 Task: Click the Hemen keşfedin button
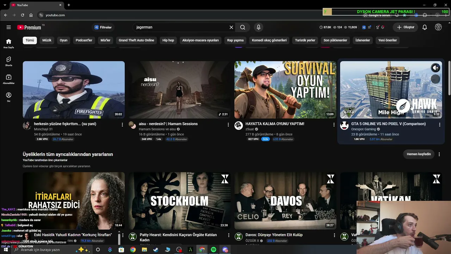[x=419, y=154]
